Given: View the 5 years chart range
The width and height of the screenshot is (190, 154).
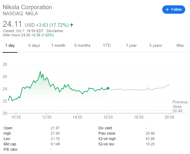Looking at the screenshot, I should [156, 46].
